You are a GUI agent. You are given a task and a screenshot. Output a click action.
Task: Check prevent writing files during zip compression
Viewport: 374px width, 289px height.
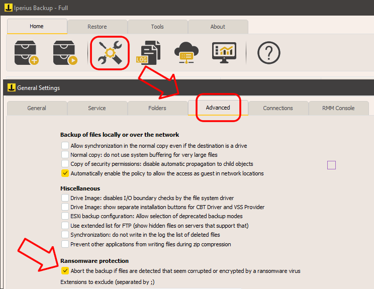65,244
